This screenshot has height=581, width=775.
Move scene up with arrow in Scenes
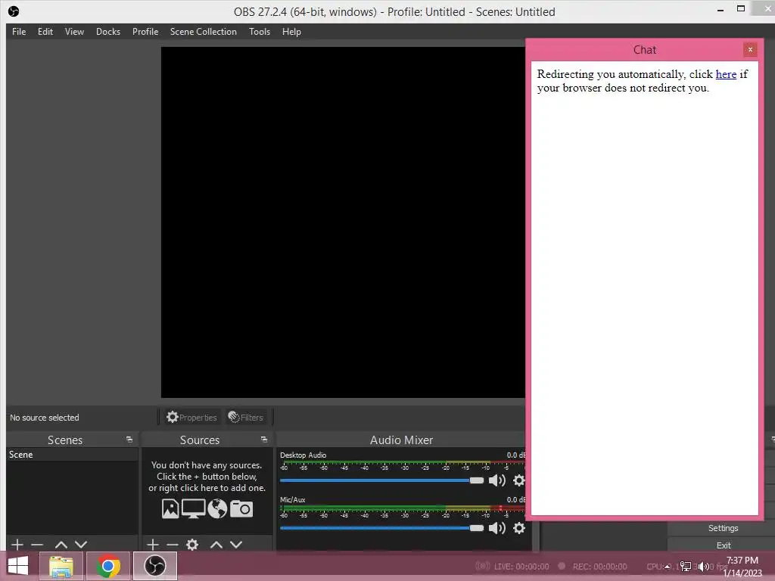(x=61, y=545)
